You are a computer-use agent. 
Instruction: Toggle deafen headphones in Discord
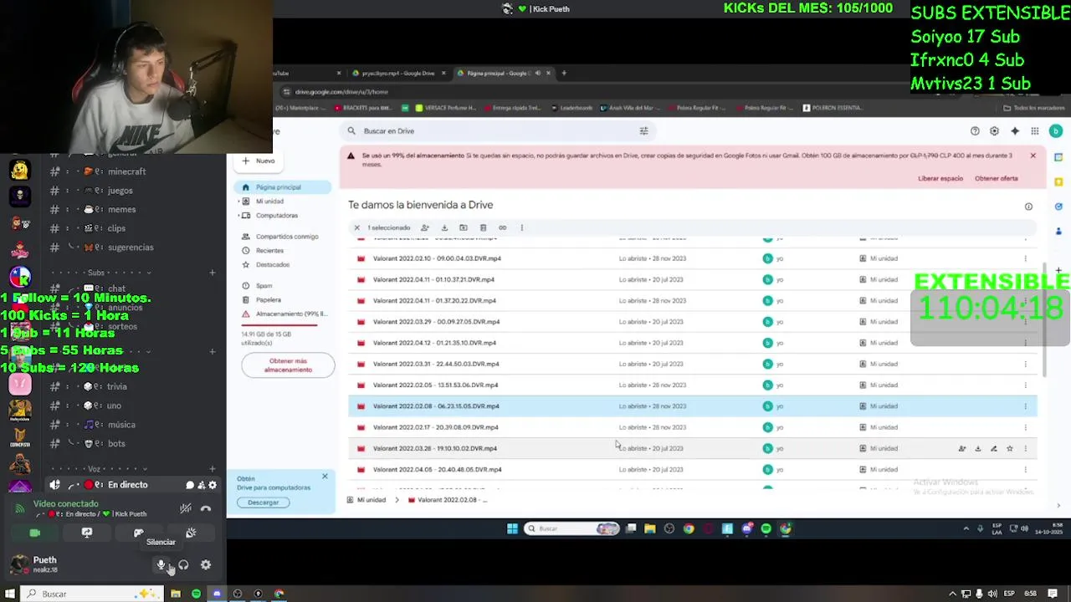pyautogui.click(x=183, y=565)
